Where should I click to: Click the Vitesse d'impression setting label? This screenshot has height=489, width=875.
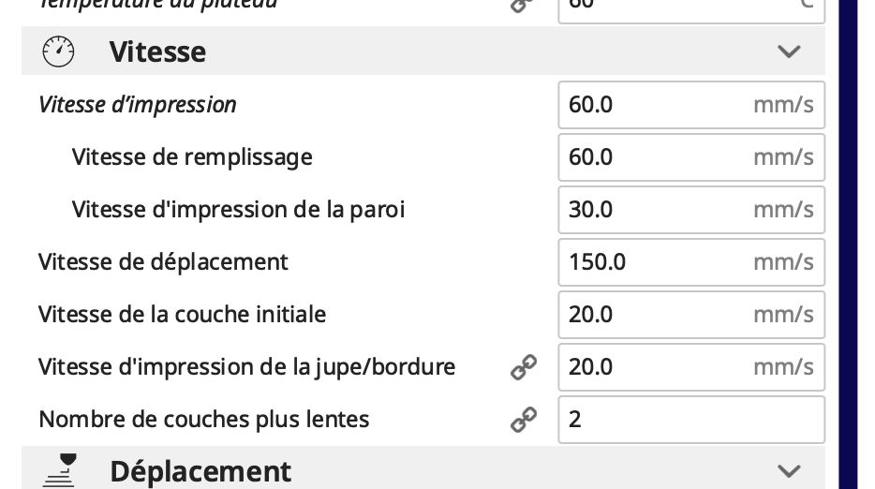tap(138, 105)
